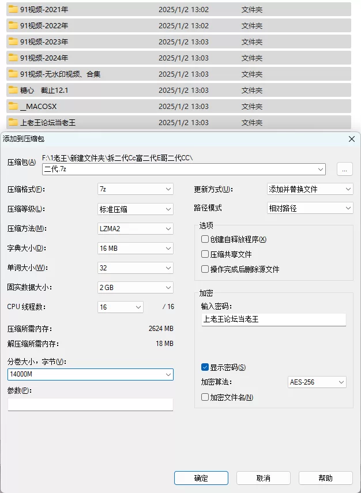The height and width of the screenshot is (493, 361).
Task: Click 文件夹 type cell of 91视频-2024年 row
Action: [252, 58]
